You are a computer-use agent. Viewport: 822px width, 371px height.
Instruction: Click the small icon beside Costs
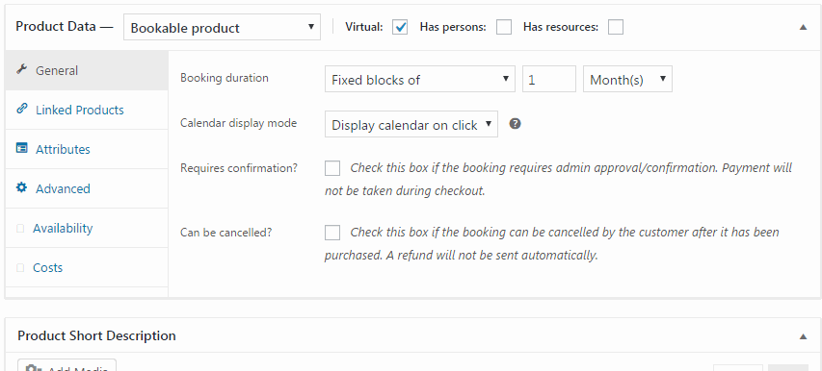(20, 268)
